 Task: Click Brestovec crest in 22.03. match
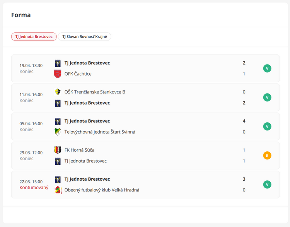[x=58, y=180]
